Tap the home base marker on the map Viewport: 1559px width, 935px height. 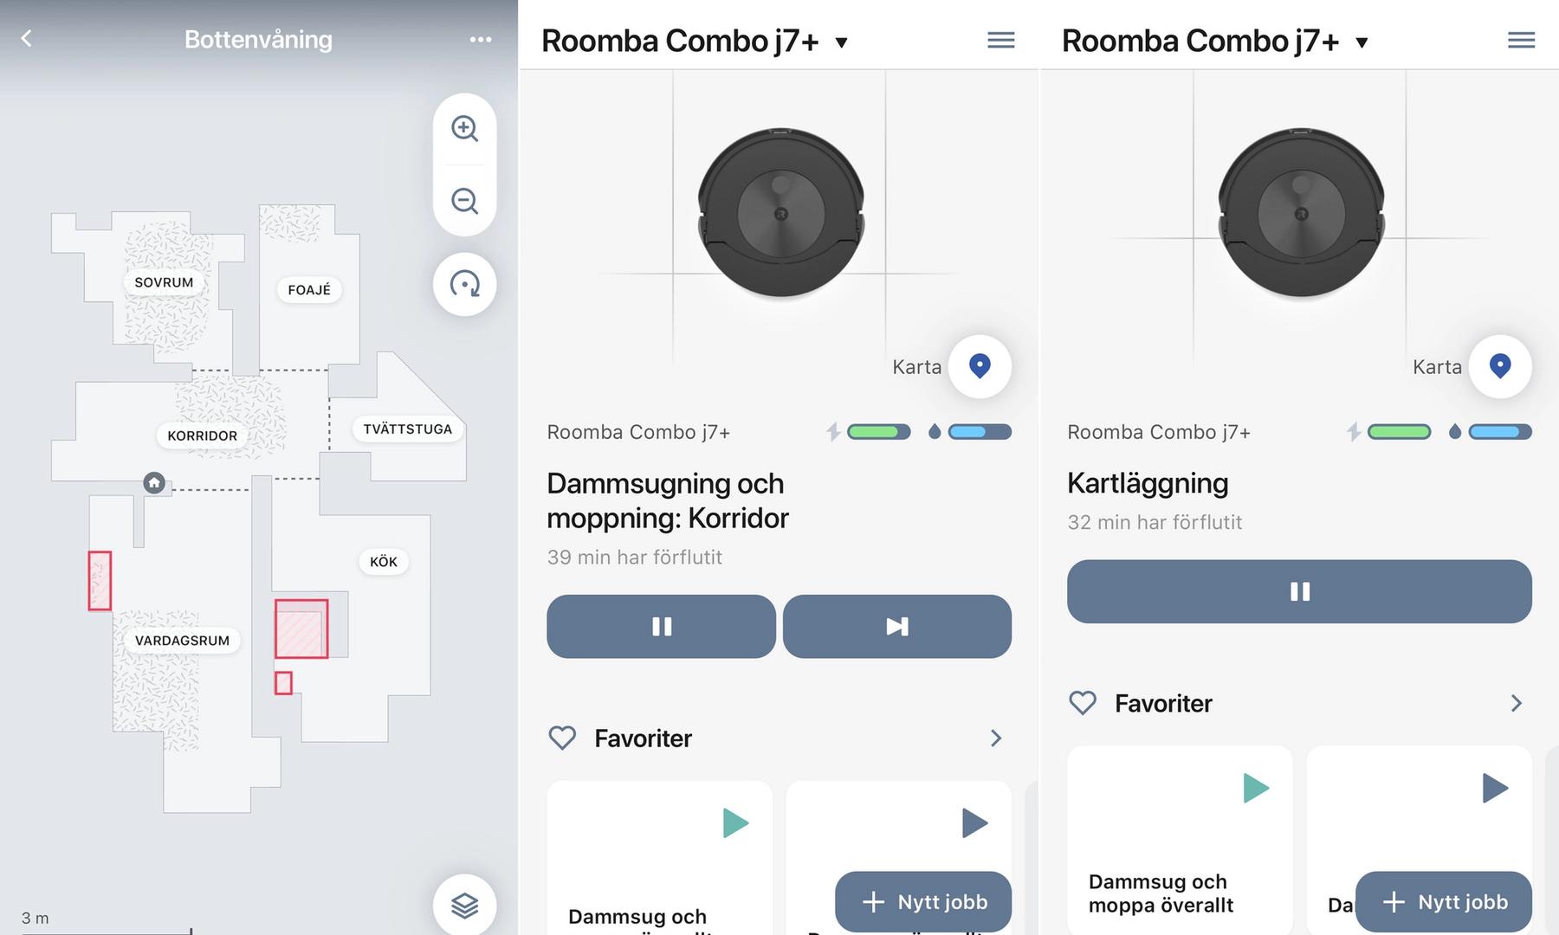pyautogui.click(x=154, y=482)
